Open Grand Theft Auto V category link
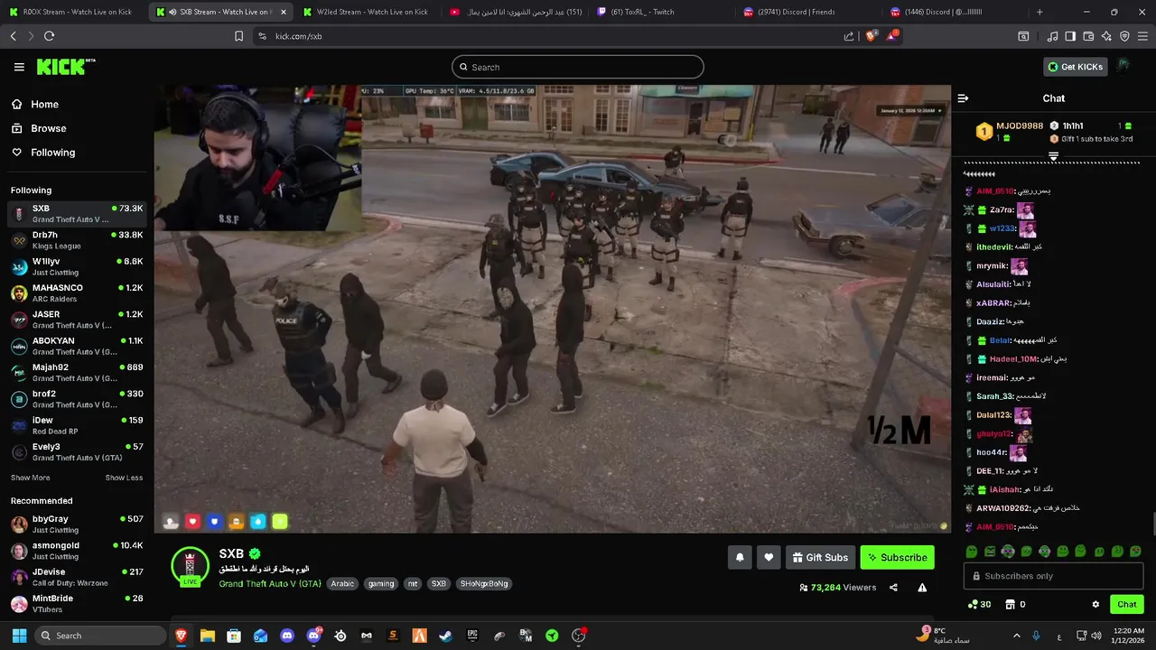 pos(269,583)
